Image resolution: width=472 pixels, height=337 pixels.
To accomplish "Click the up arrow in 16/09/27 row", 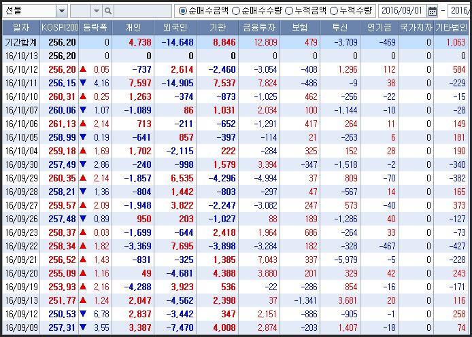I will (83, 205).
